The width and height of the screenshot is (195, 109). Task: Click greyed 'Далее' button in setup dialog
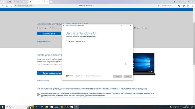tap(127, 76)
